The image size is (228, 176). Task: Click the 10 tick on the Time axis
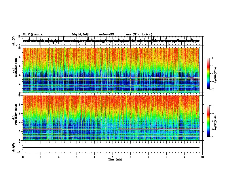pos(202,157)
